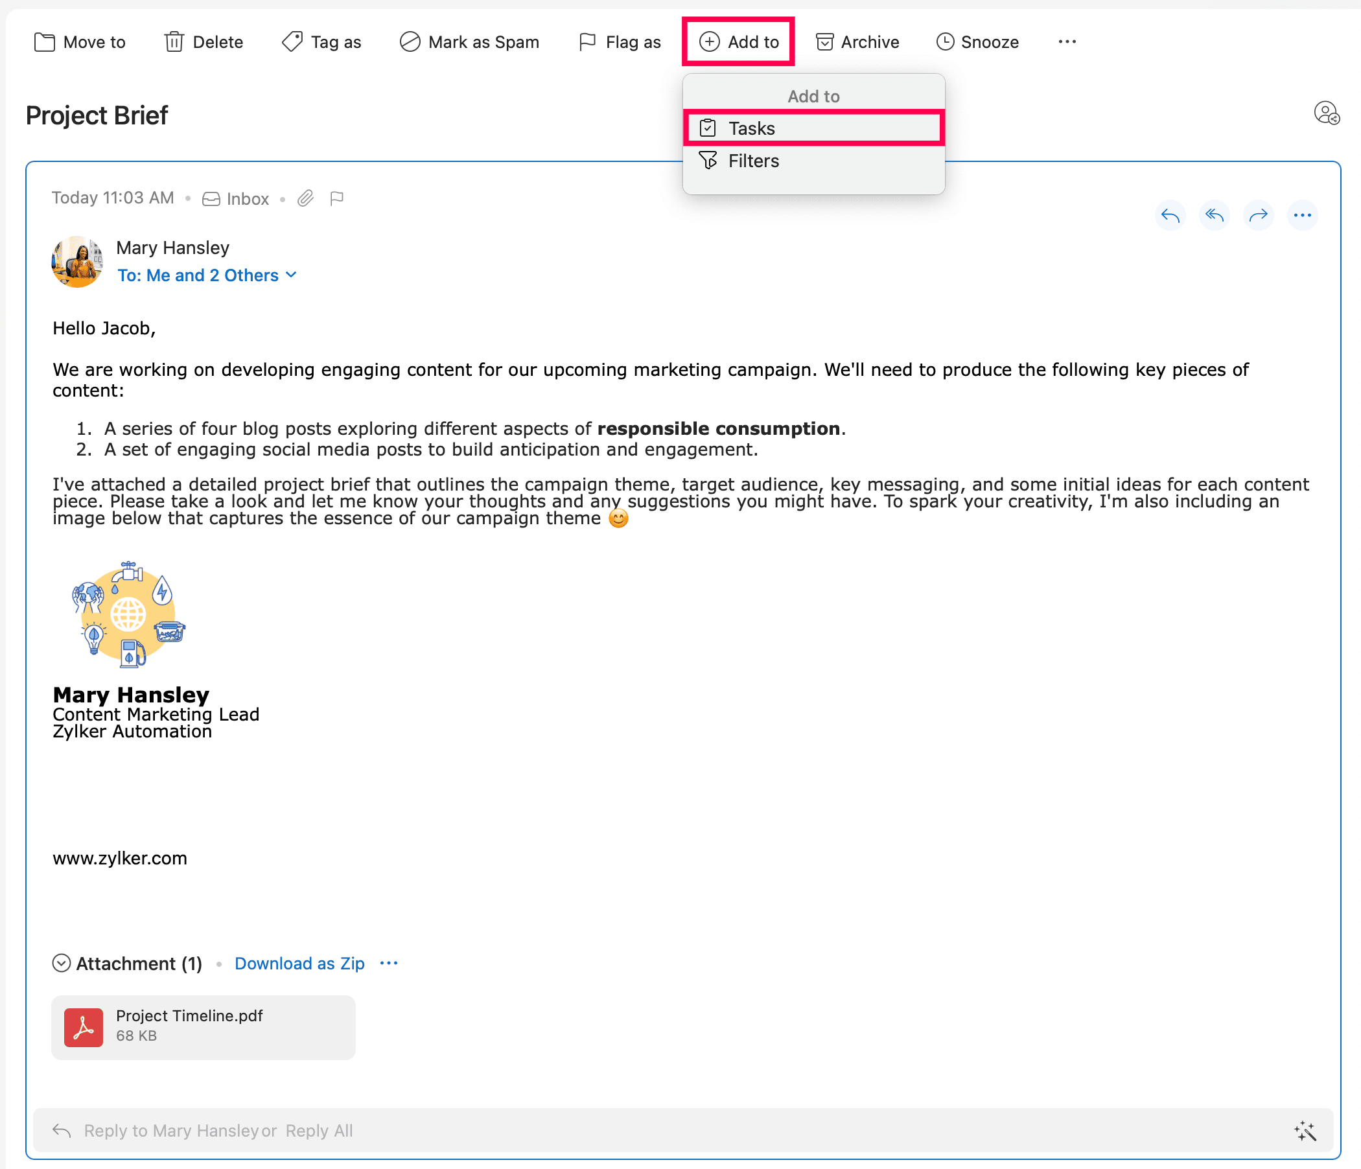Image resolution: width=1361 pixels, height=1169 pixels.
Task: Delete the email using trash icon
Action: (203, 42)
